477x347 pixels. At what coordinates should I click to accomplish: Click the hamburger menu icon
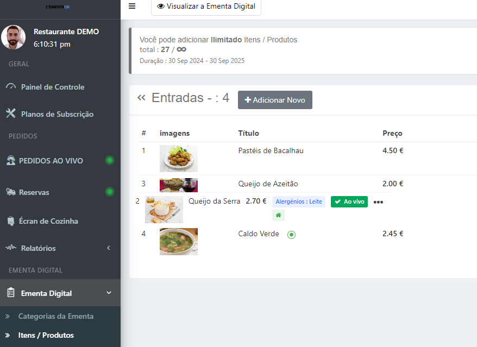132,6
